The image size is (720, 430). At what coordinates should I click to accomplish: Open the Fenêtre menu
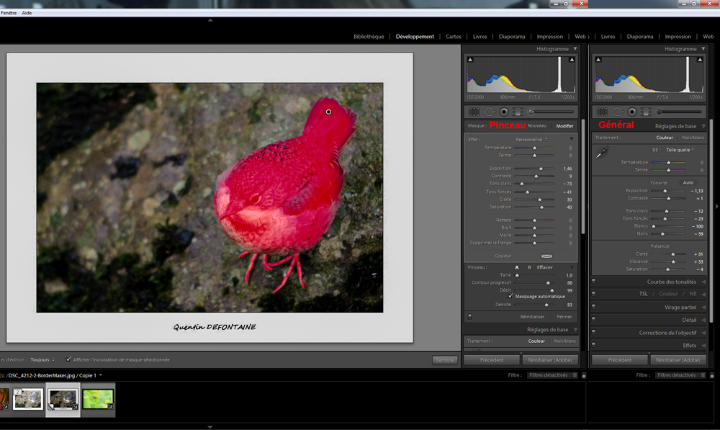click(x=9, y=13)
